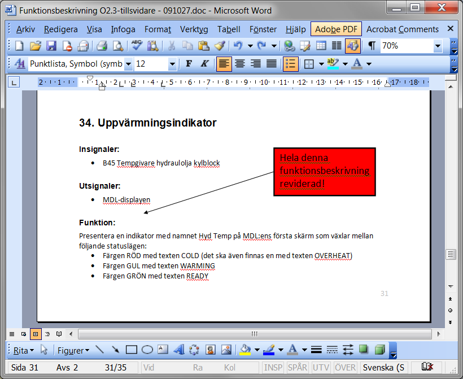The height and width of the screenshot is (379, 463).
Task: Open Print Preview magnifier icon
Action: tap(118, 46)
